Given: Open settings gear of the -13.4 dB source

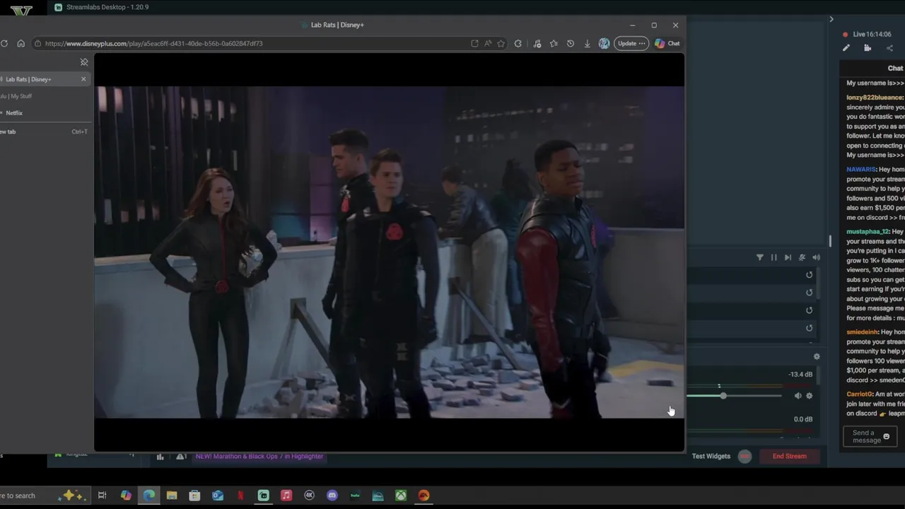Looking at the screenshot, I should coord(810,396).
